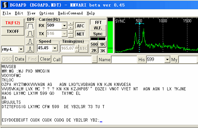The width and height of the screenshot is (198, 128).
Task: Open the Options menu
Action: click(47, 13)
